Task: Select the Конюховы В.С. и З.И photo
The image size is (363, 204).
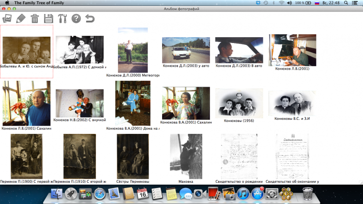Action: point(292,103)
